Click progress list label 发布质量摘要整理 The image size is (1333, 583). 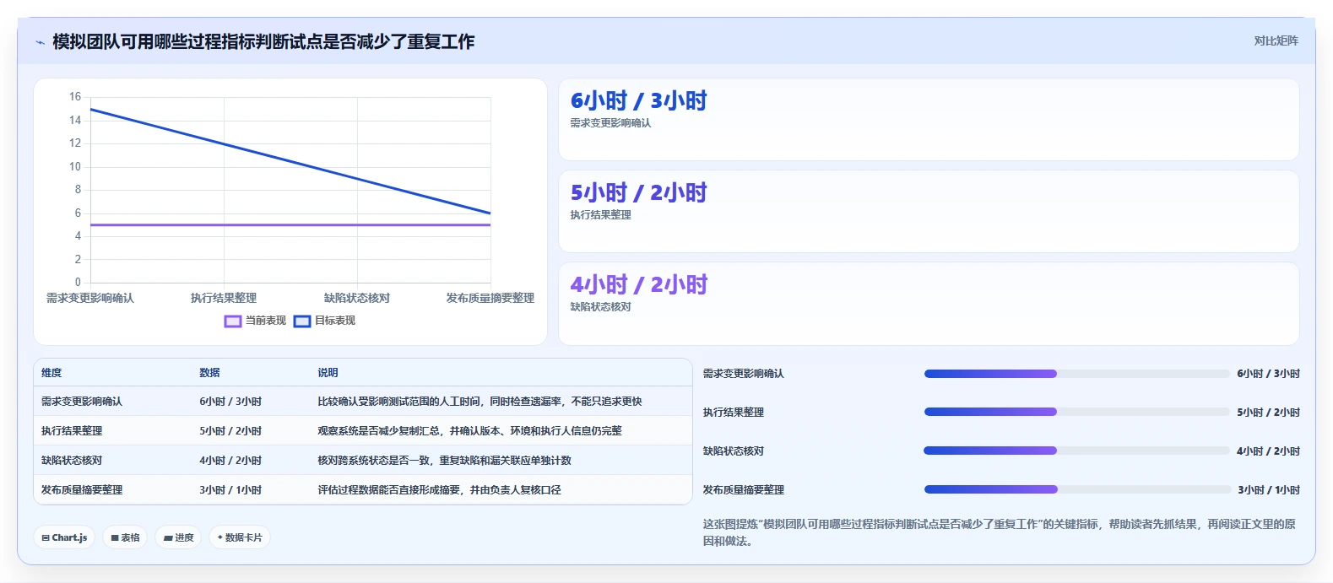744,490
